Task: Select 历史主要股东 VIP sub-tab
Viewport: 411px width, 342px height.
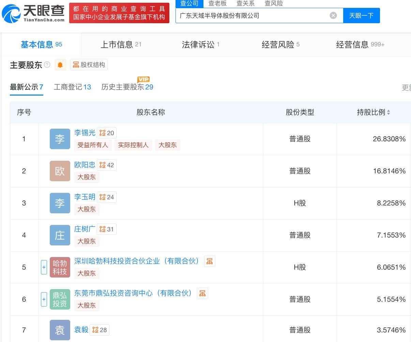Action: [x=127, y=87]
